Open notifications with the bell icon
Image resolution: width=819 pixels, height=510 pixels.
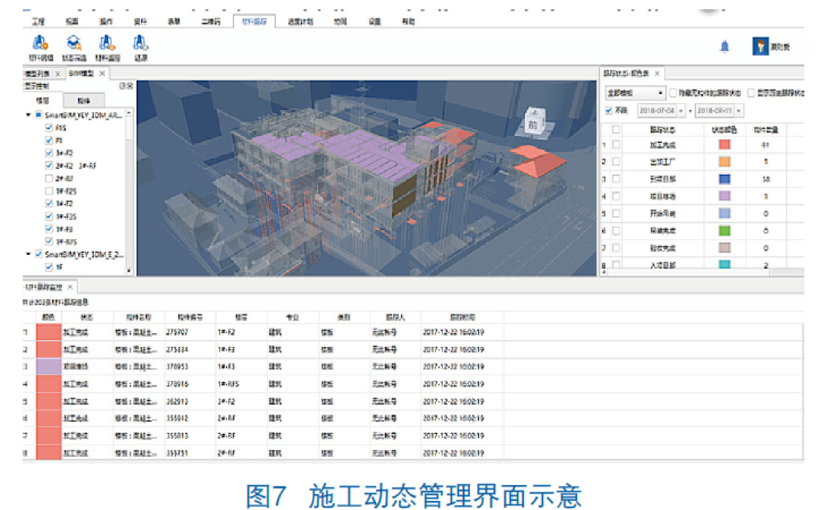[724, 46]
